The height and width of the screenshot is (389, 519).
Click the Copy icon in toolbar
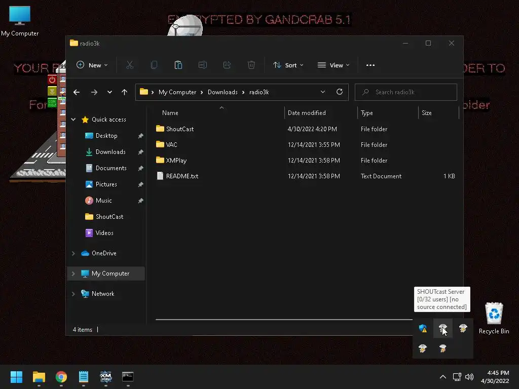pyautogui.click(x=154, y=65)
